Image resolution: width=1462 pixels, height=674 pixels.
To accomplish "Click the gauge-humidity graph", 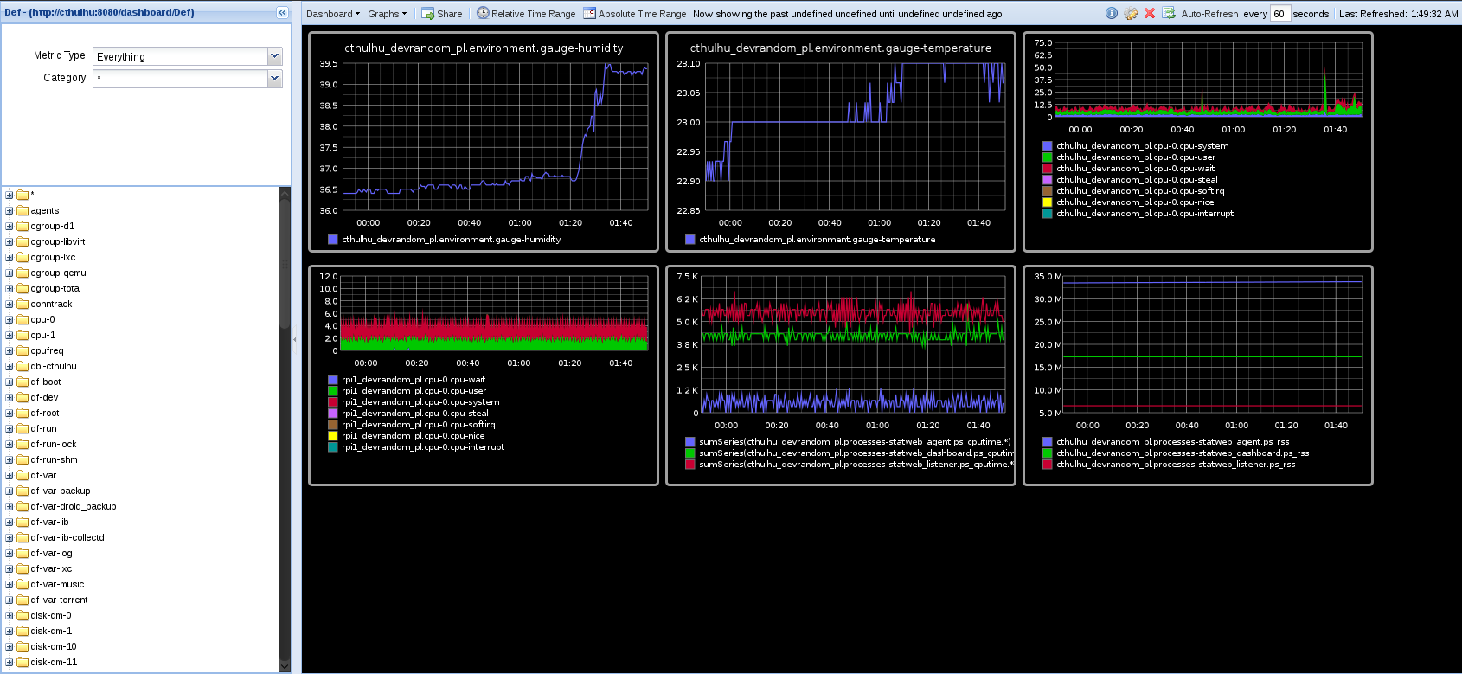I will [x=484, y=142].
